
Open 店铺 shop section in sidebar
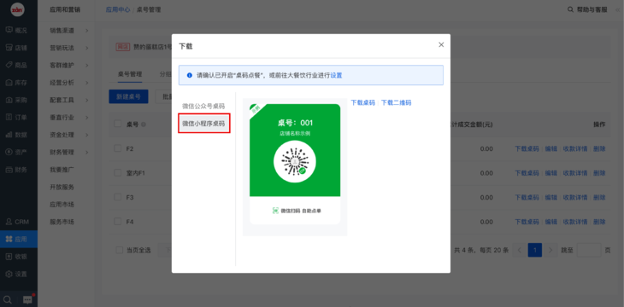(17, 48)
